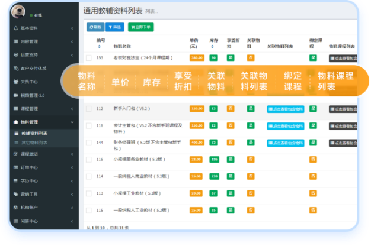This screenshot has width=371, height=246.
Task: Click material name 小规模工业教材（5.1版）
Action: (137, 193)
